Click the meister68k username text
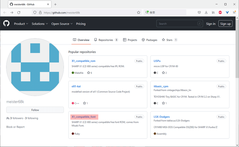 tap(15, 102)
